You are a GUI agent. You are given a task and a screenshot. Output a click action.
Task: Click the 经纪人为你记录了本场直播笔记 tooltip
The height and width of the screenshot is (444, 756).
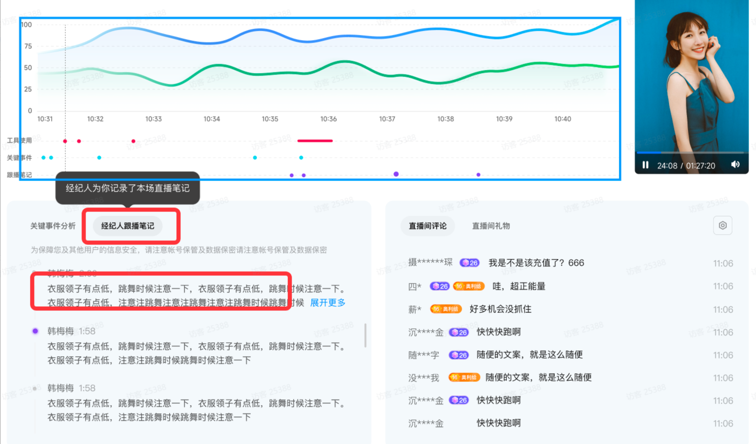pyautogui.click(x=127, y=188)
